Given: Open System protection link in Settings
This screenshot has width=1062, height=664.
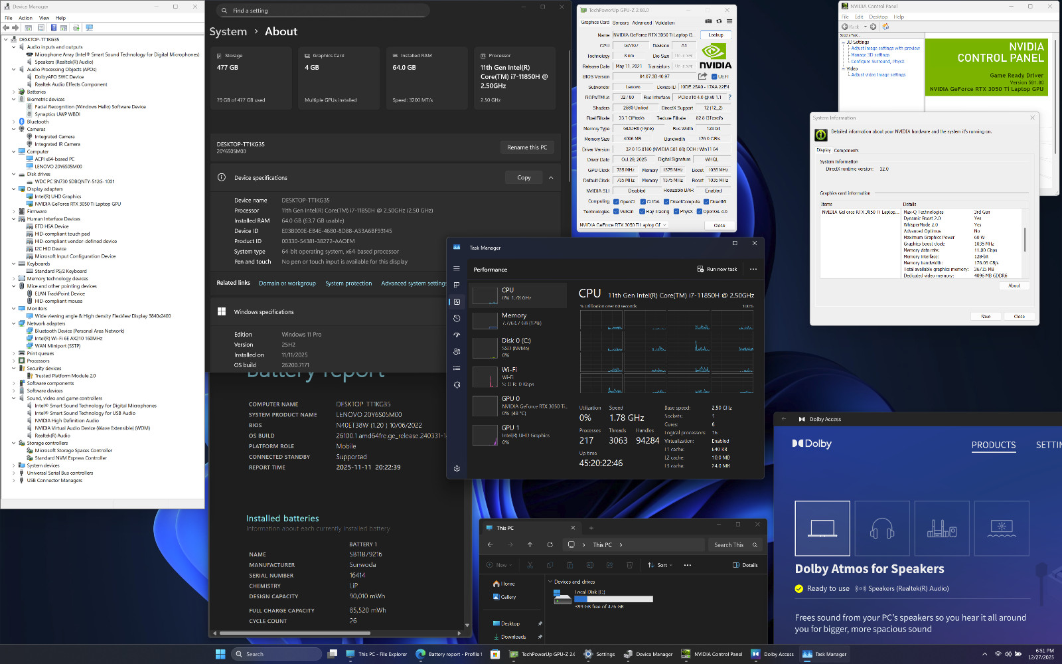Looking at the screenshot, I should coord(348,284).
